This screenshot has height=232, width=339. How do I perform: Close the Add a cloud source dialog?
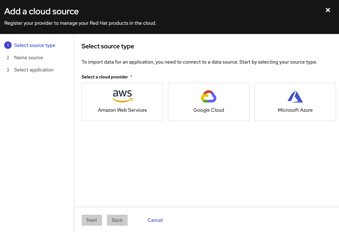coord(328,10)
